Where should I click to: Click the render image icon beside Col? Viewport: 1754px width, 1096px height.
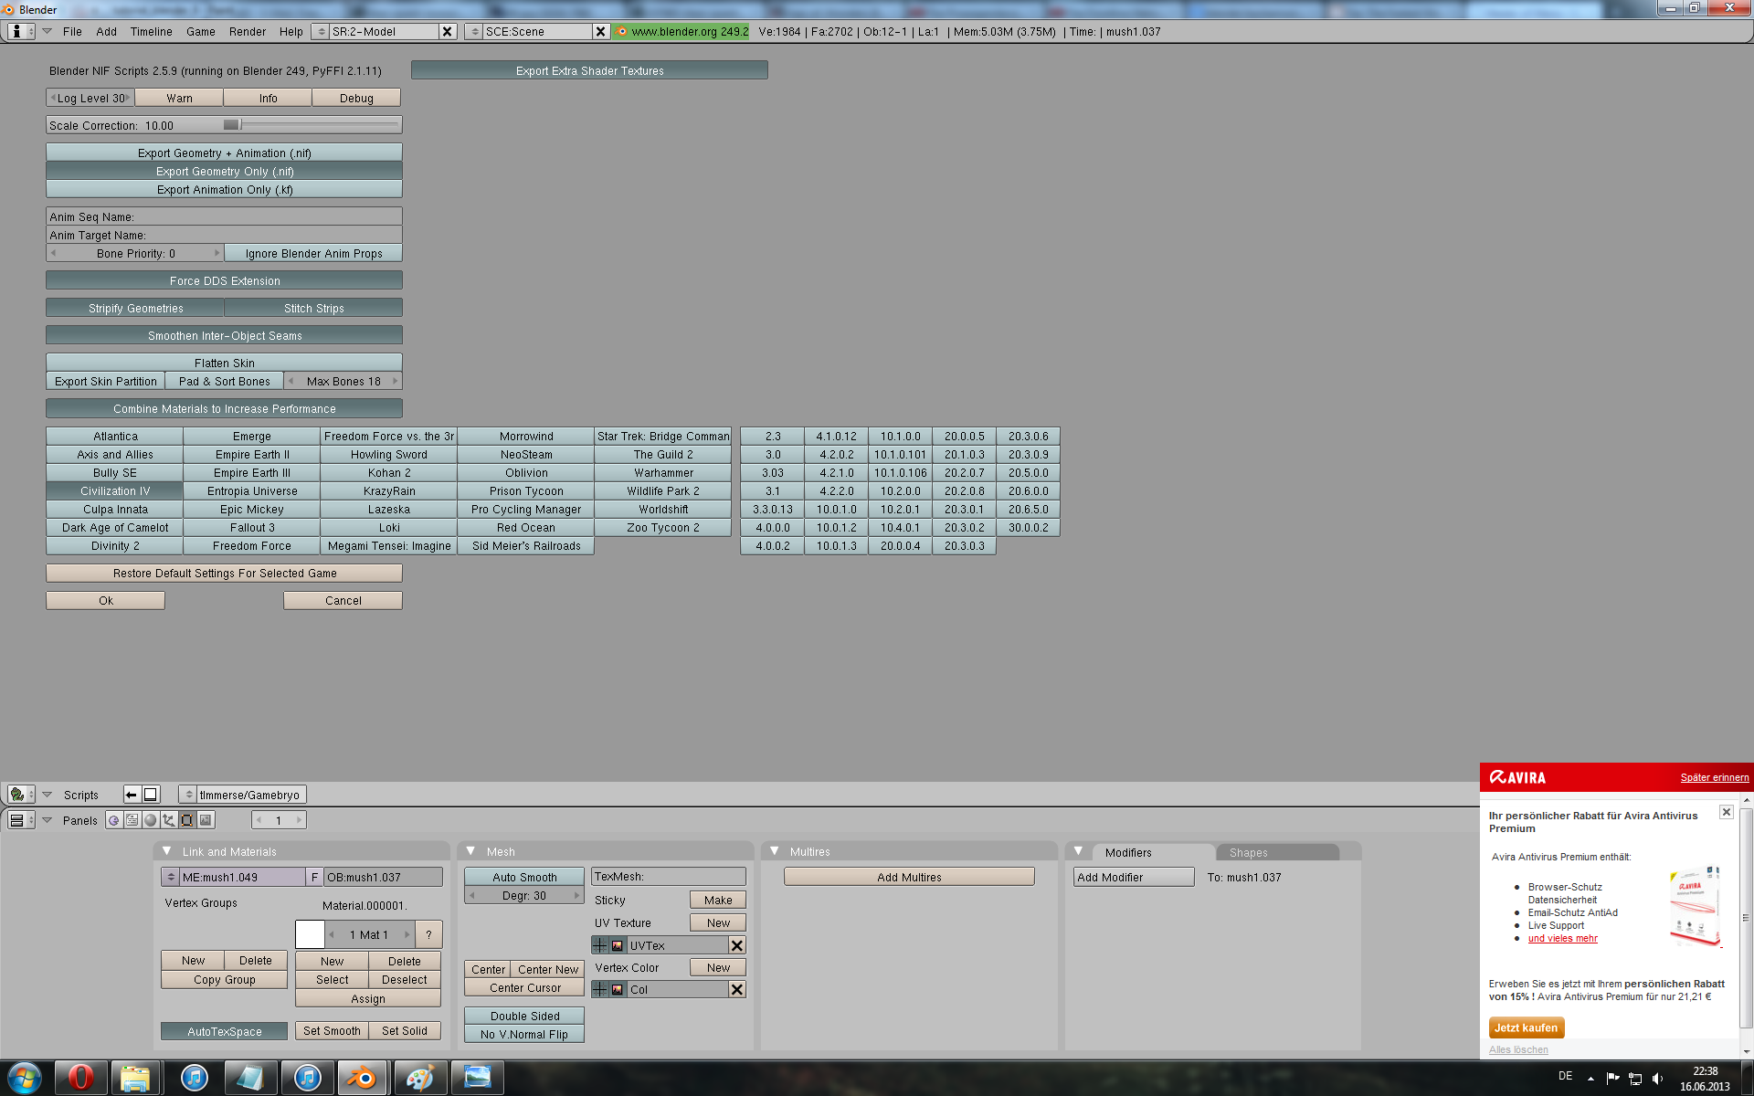pyautogui.click(x=618, y=989)
